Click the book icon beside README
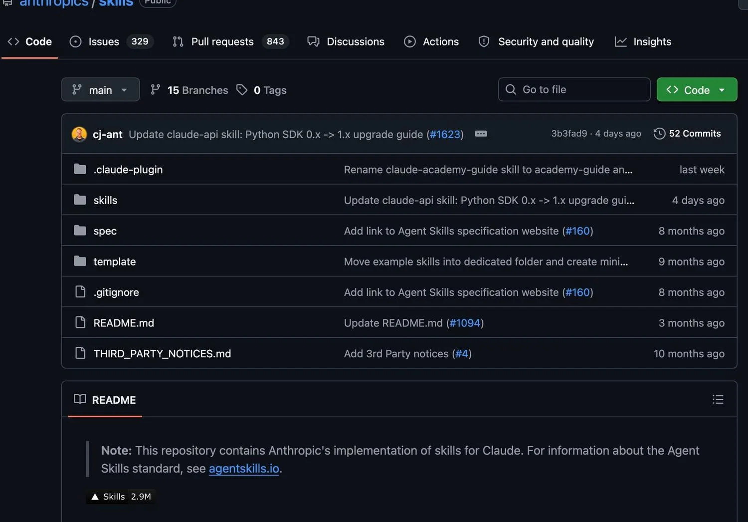The height and width of the screenshot is (522, 748). pos(80,399)
